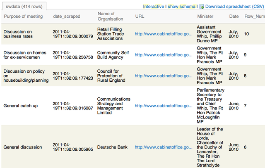The height and width of the screenshot is (168, 265).
Task: Open the URL in the Communications Strategy row
Action: (164, 106)
